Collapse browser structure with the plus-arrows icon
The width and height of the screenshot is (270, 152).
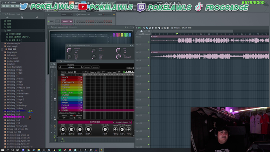click(7, 17)
